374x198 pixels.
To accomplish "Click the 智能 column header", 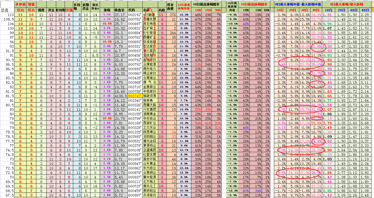I will coord(32,4).
